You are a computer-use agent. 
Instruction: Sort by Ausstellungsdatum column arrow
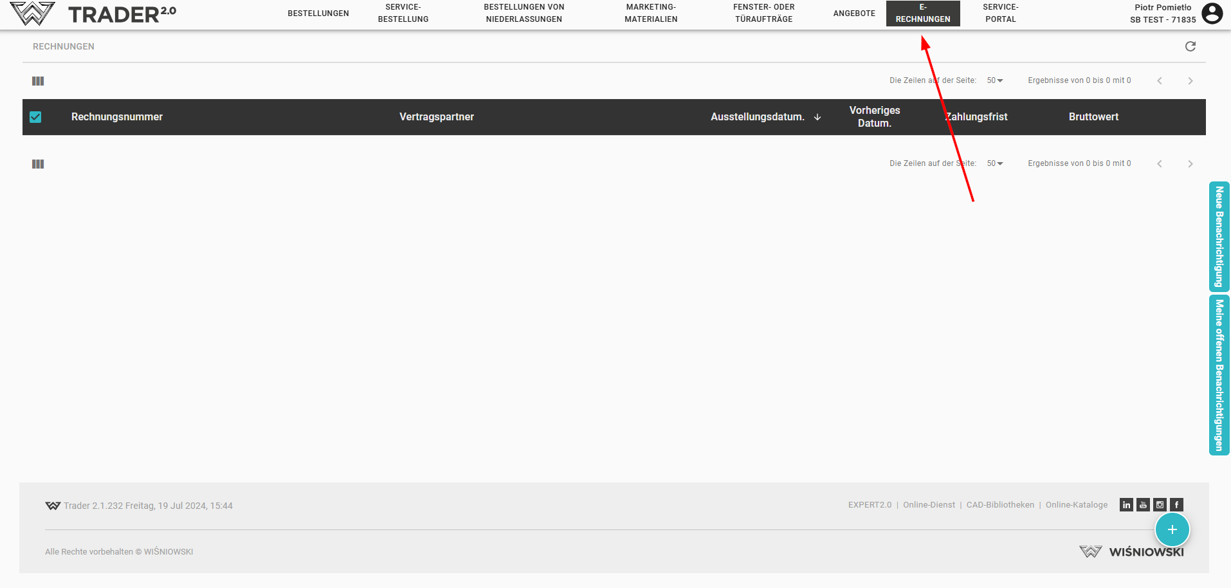click(x=817, y=117)
